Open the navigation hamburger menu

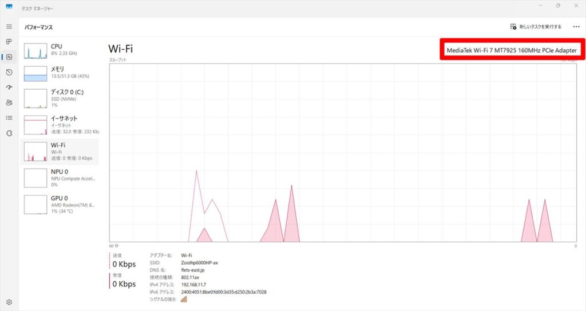(x=9, y=27)
